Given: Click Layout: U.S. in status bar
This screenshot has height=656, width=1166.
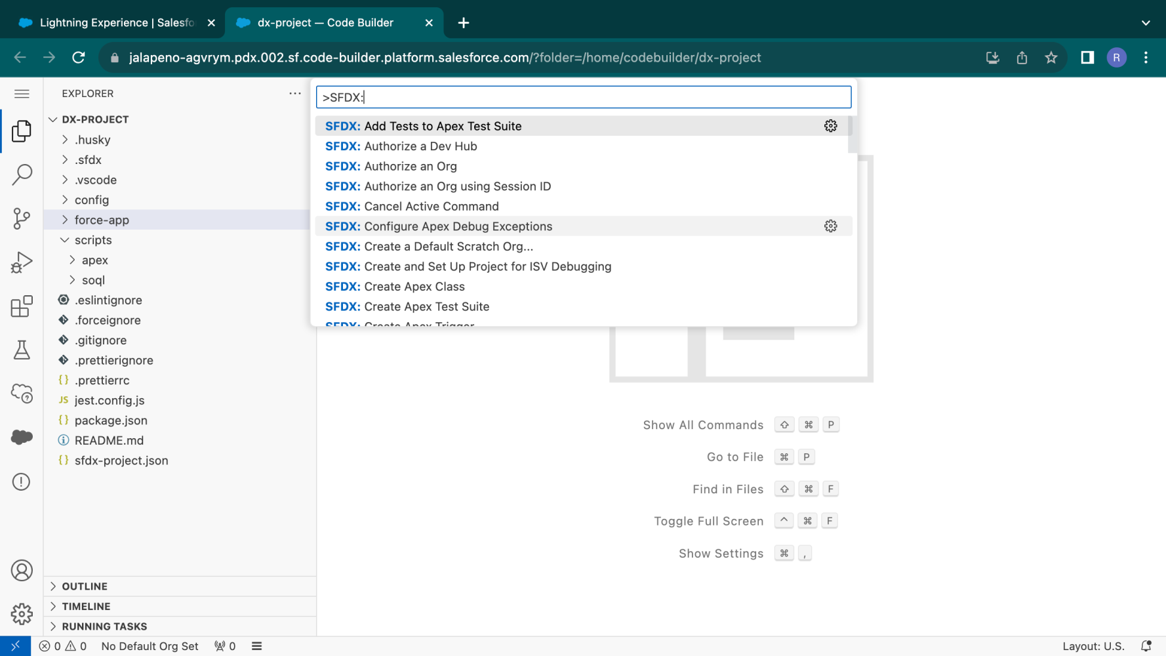Looking at the screenshot, I should click(x=1093, y=646).
